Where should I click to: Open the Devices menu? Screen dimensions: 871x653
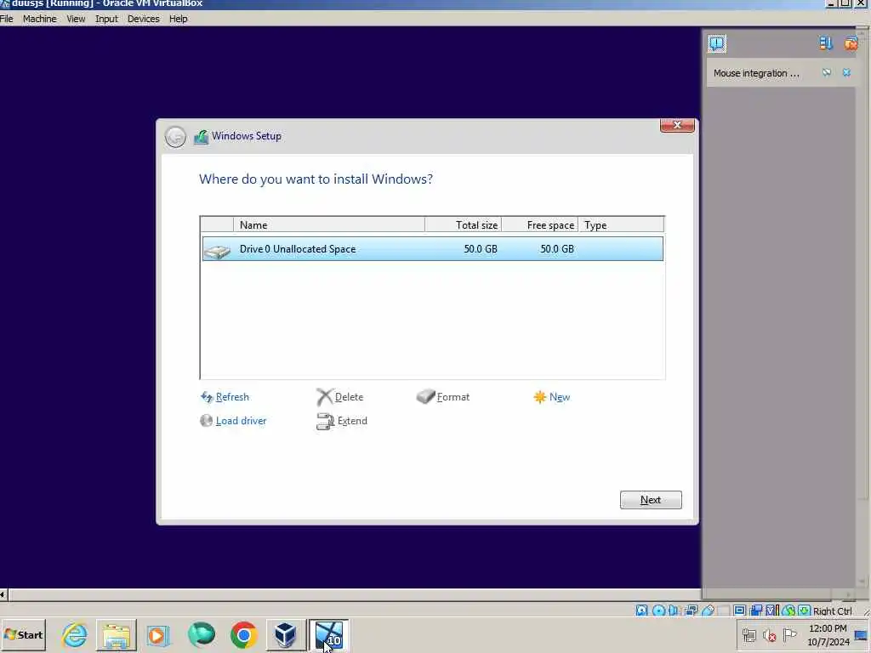[143, 19]
